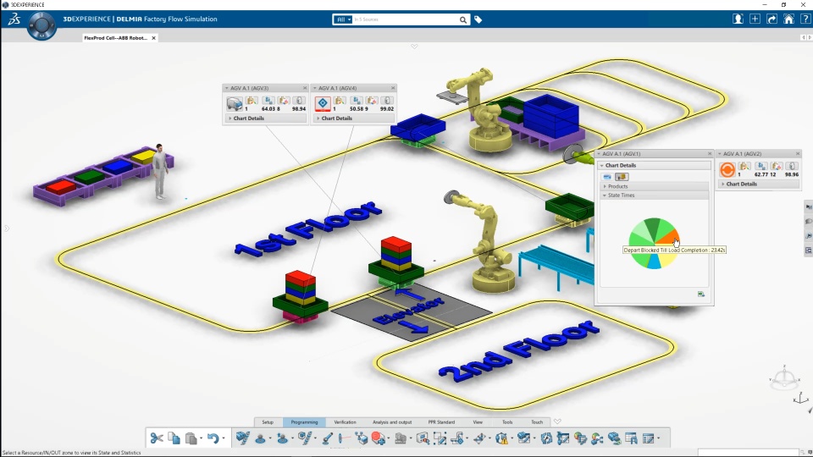
Task: Click the chevron handle at top of viewport
Action: [414, 47]
